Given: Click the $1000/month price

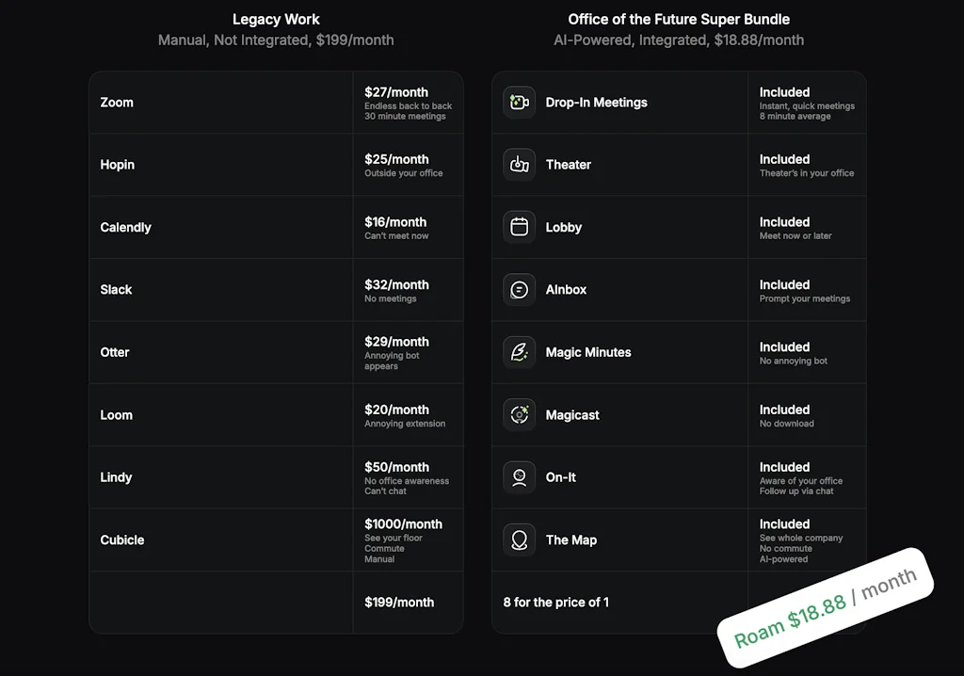Looking at the screenshot, I should pyautogui.click(x=403, y=524).
